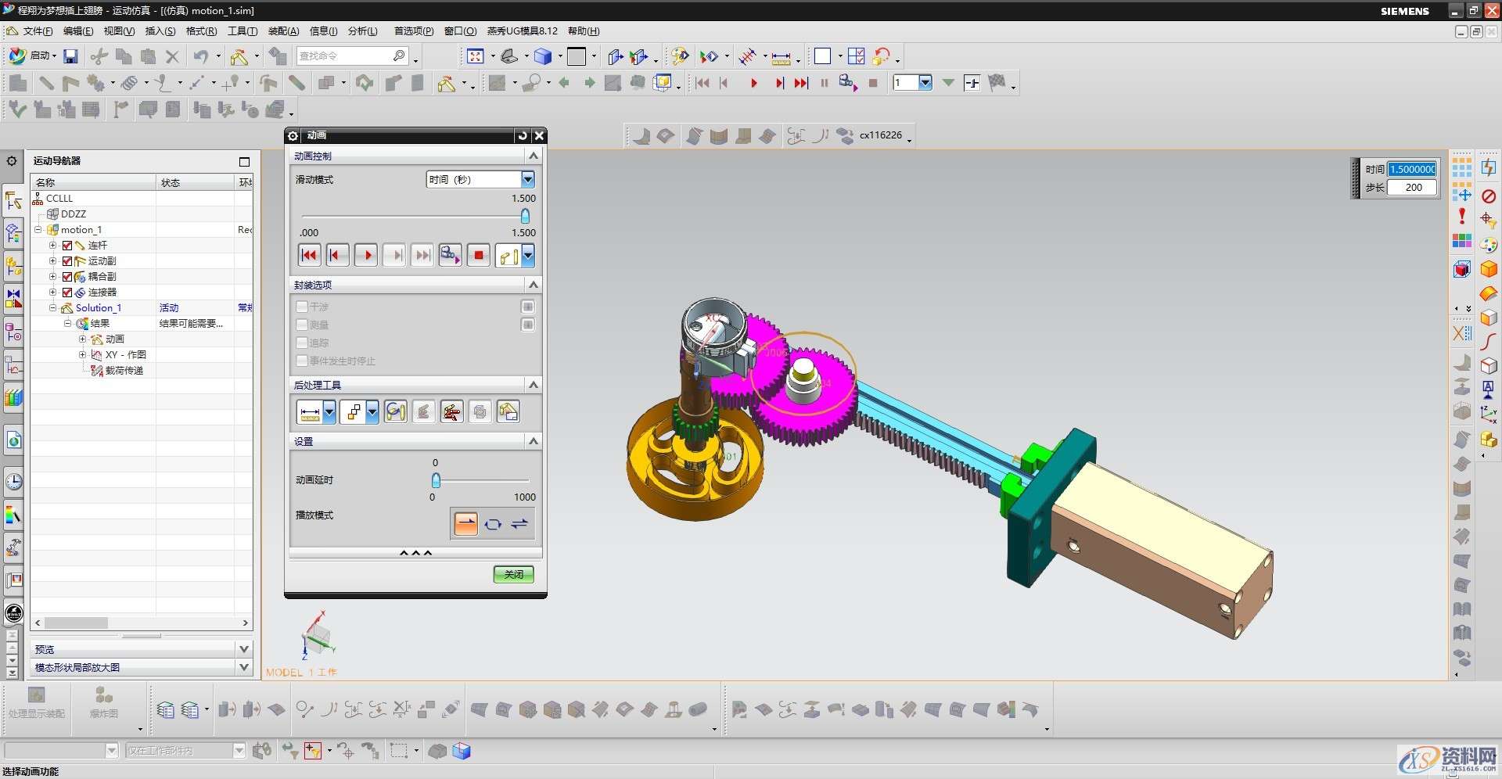The height and width of the screenshot is (779, 1502).
Task: Select the loop playback mode icon
Action: tap(493, 524)
